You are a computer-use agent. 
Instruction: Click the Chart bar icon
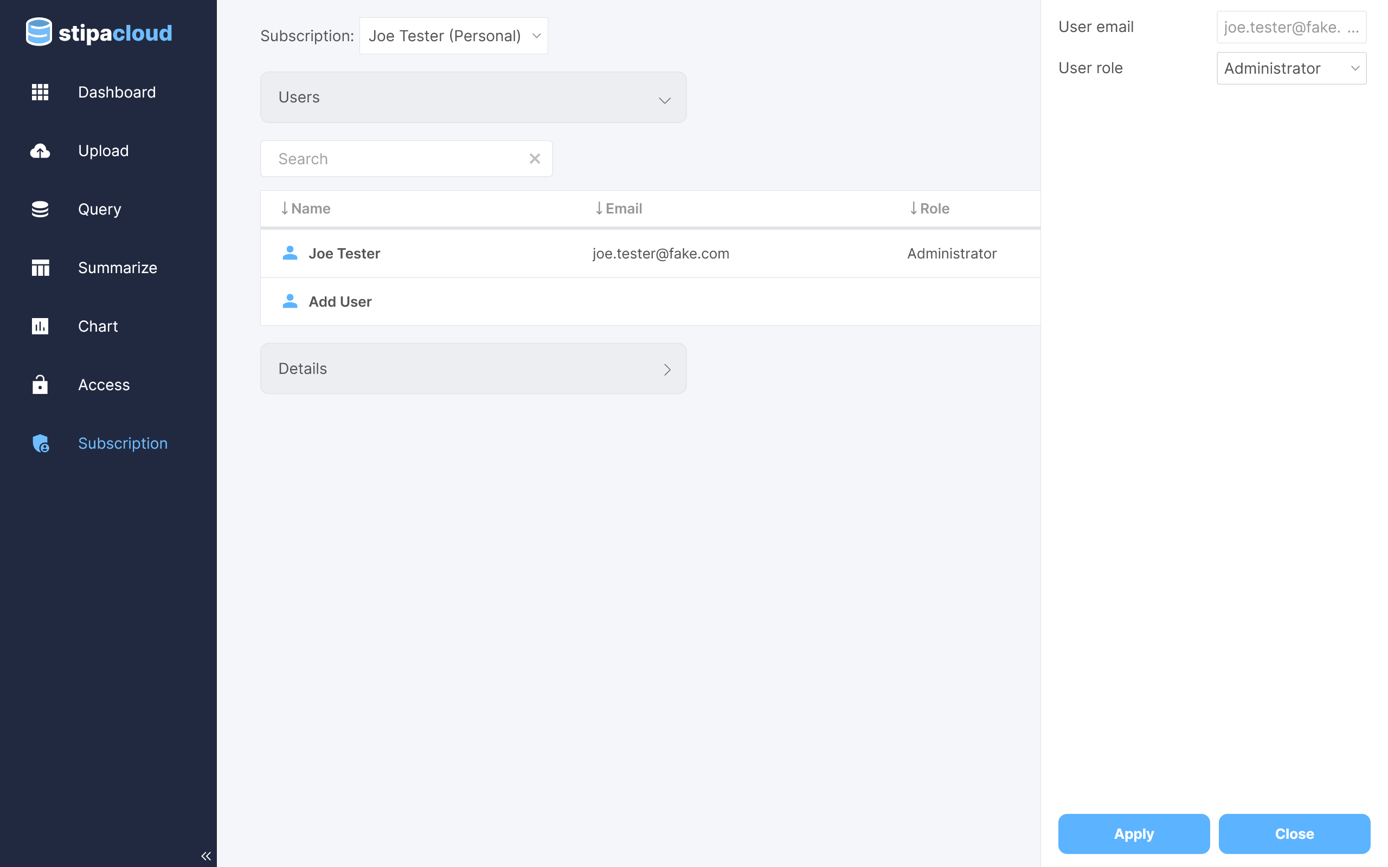tap(40, 326)
